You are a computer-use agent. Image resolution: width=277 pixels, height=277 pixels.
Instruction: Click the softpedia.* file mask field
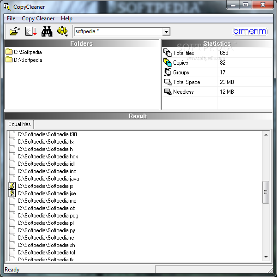(119, 31)
